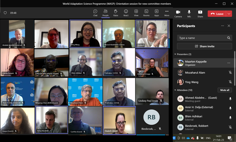The image size is (236, 142).
Task: Open the dropdown arrow beside Leave
Action: (x=229, y=14)
